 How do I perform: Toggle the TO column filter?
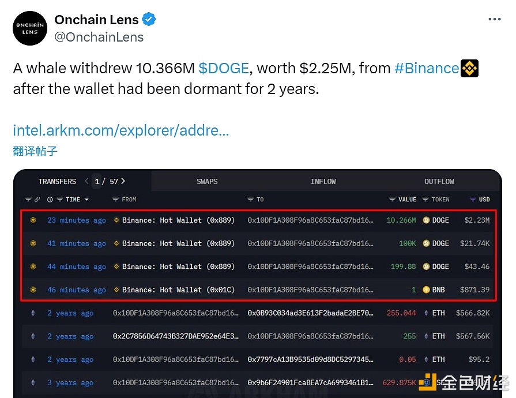click(251, 200)
